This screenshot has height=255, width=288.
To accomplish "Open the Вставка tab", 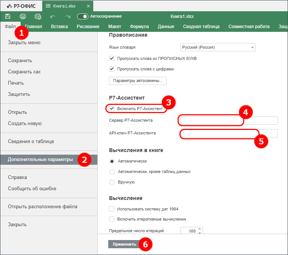I will tap(59, 27).
